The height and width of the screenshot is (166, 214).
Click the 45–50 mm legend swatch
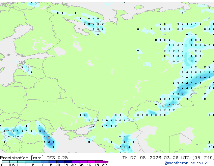coord(99,162)
